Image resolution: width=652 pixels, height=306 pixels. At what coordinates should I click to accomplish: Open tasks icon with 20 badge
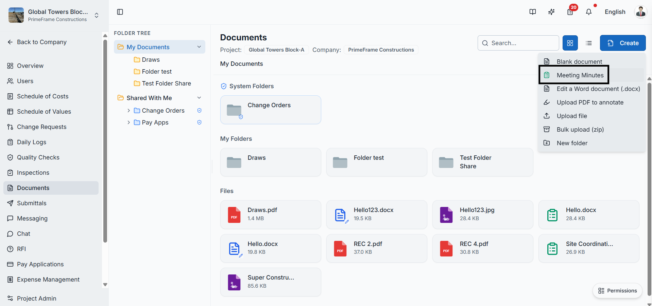[570, 12]
